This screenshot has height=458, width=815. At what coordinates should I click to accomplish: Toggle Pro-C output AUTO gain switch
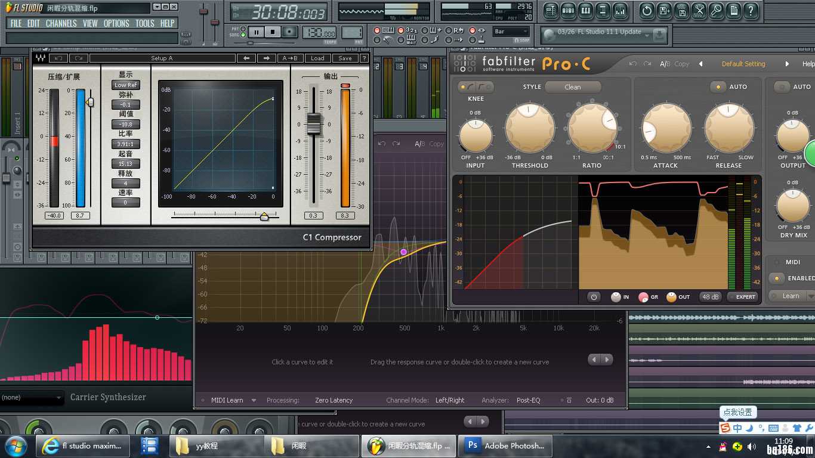click(782, 86)
